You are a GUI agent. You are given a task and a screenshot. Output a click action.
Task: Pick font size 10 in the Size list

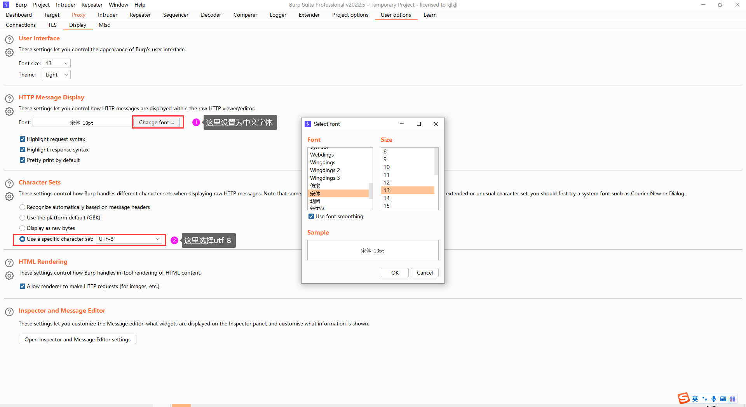(x=408, y=167)
